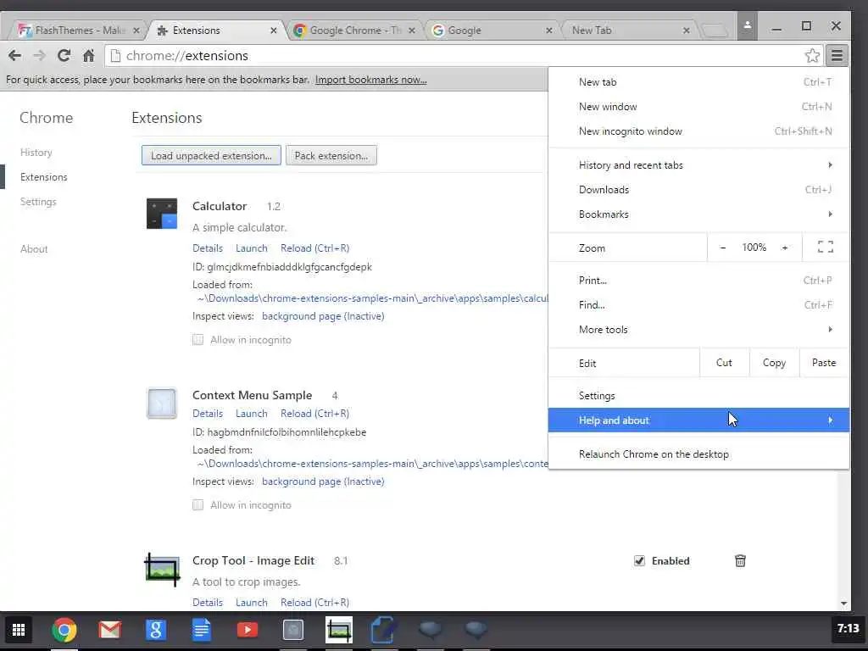The height and width of the screenshot is (651, 868).
Task: Expand the Bookmarks submenu
Action: [x=698, y=214]
